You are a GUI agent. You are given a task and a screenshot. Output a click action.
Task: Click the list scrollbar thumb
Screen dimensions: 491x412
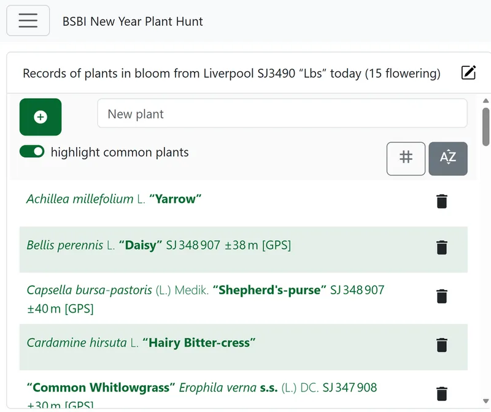point(485,127)
